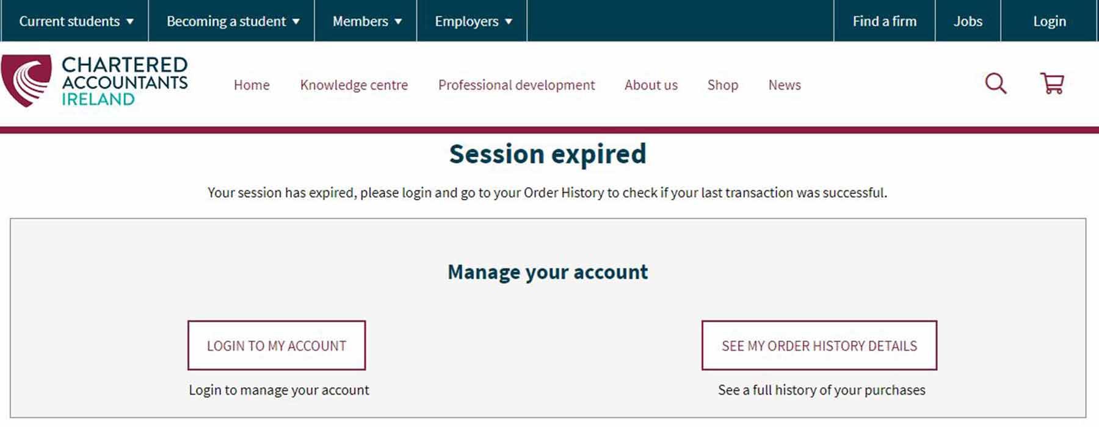Go to the Home menu item
Screen dimensions: 1099x427
pos(252,85)
